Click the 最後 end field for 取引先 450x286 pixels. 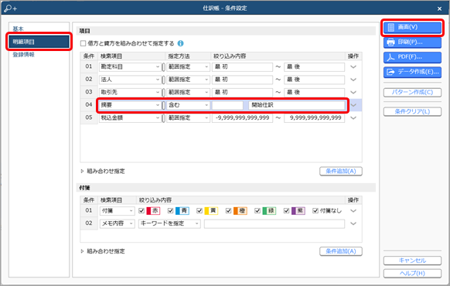[x=314, y=92]
